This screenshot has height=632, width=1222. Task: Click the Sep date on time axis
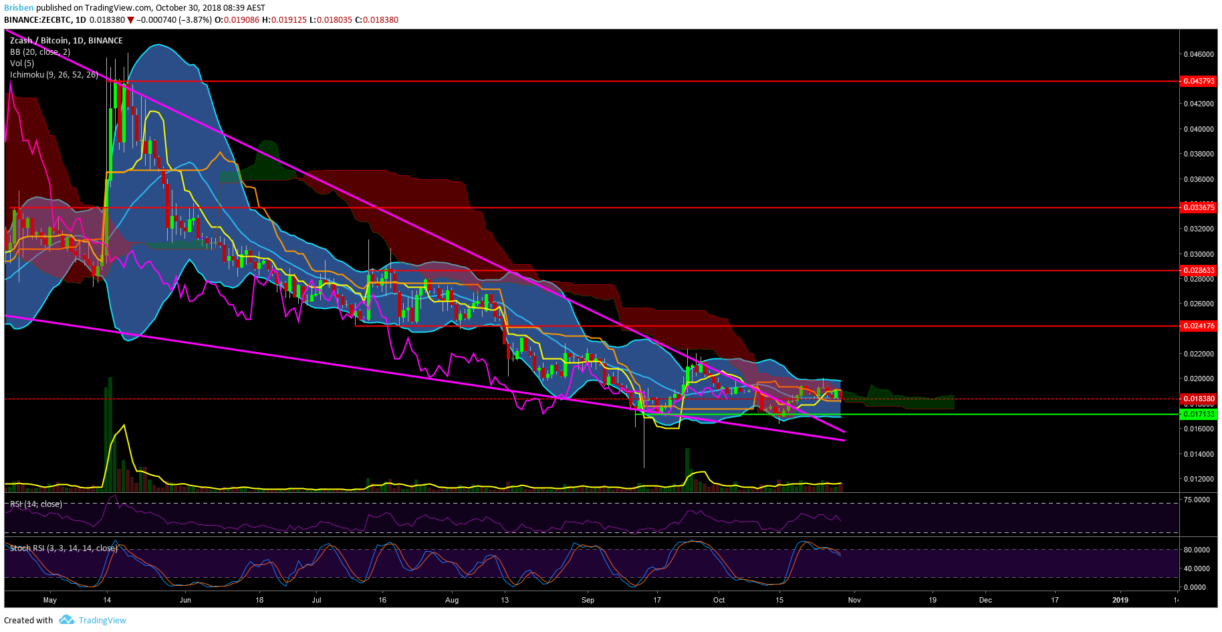(x=588, y=600)
